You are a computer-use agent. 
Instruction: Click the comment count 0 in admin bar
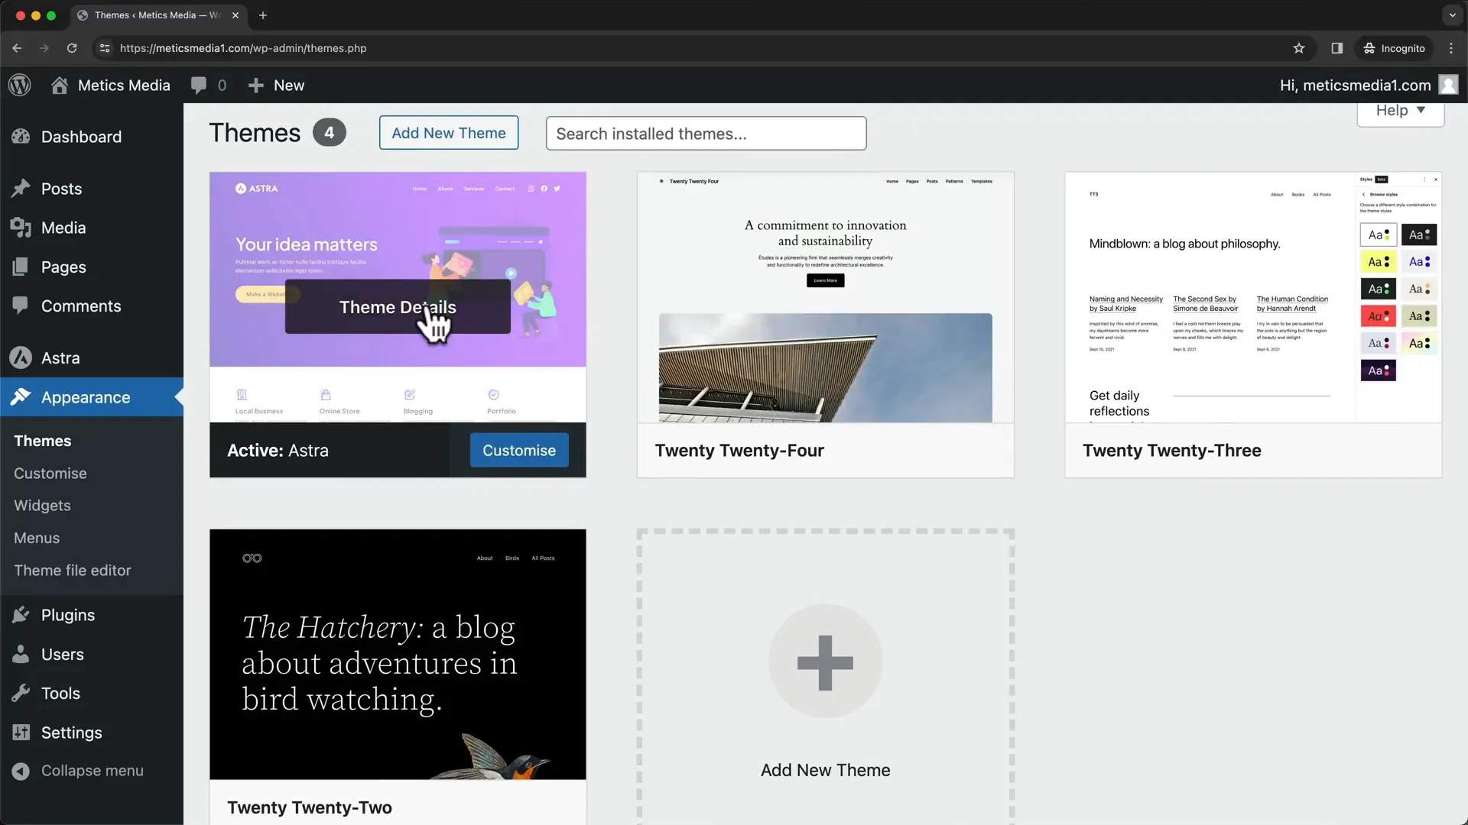pos(222,86)
